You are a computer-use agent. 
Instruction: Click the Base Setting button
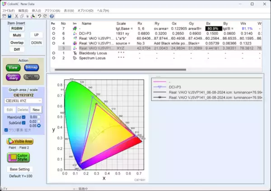(x=20, y=169)
